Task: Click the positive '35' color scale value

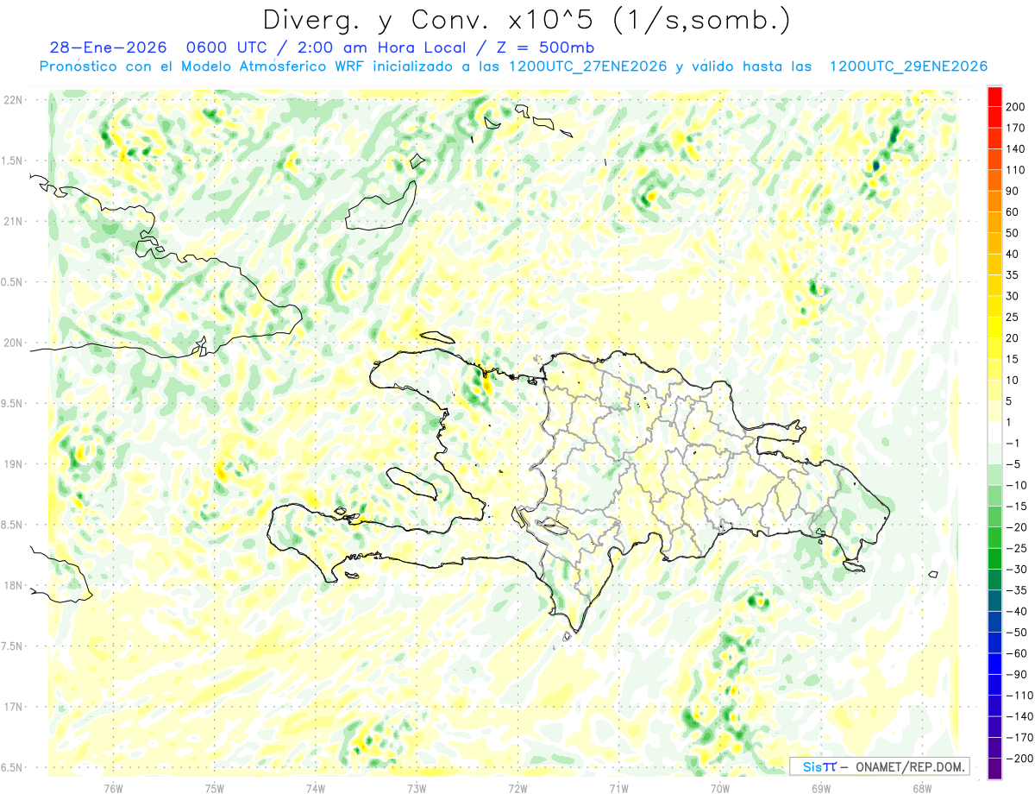Action: point(1013,274)
